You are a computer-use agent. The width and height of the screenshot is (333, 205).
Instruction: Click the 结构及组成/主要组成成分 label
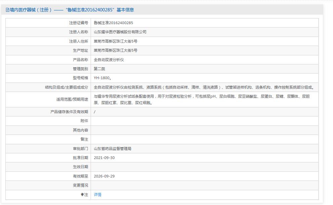point(66,87)
